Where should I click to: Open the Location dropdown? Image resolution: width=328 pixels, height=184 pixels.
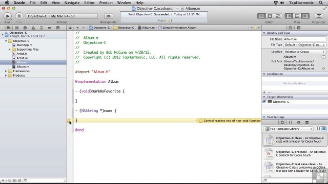point(304,52)
